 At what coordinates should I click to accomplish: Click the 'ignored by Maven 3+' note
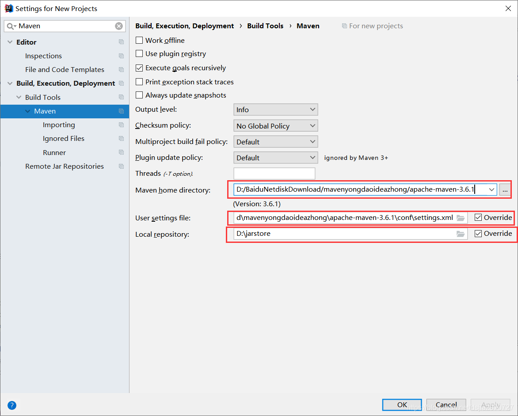(356, 158)
